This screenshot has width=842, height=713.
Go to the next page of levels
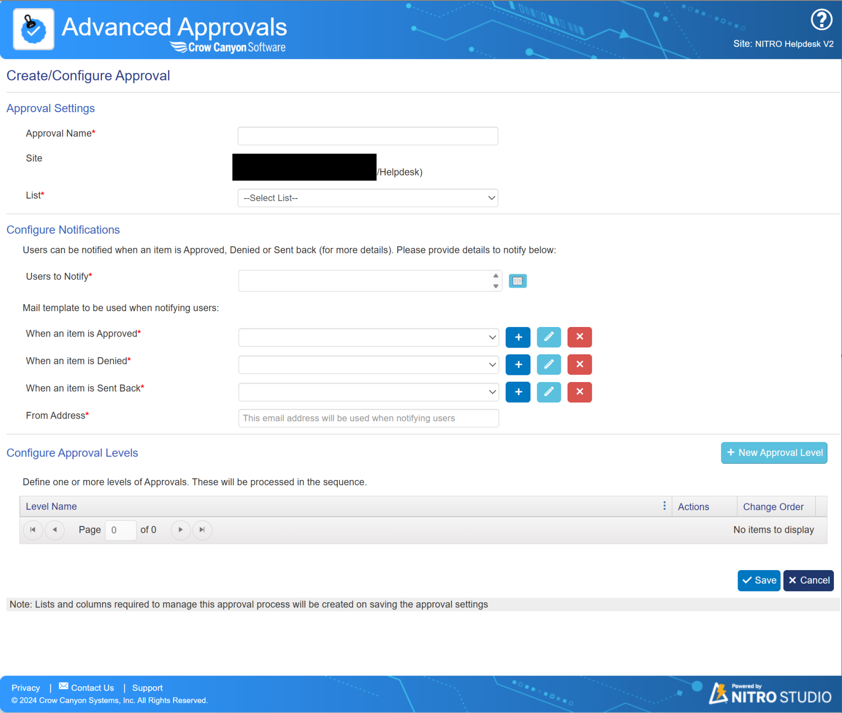coord(181,530)
